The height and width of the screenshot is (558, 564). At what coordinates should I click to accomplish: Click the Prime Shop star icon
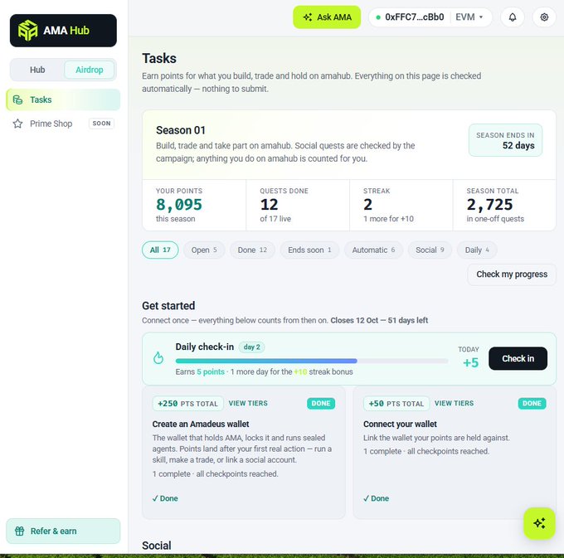[17, 124]
